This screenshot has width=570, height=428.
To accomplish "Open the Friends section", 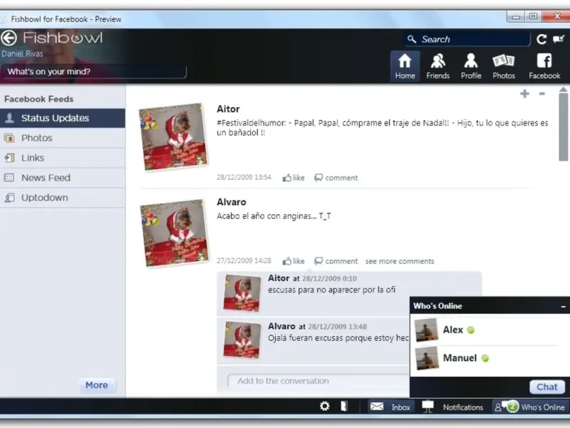I will (x=437, y=66).
